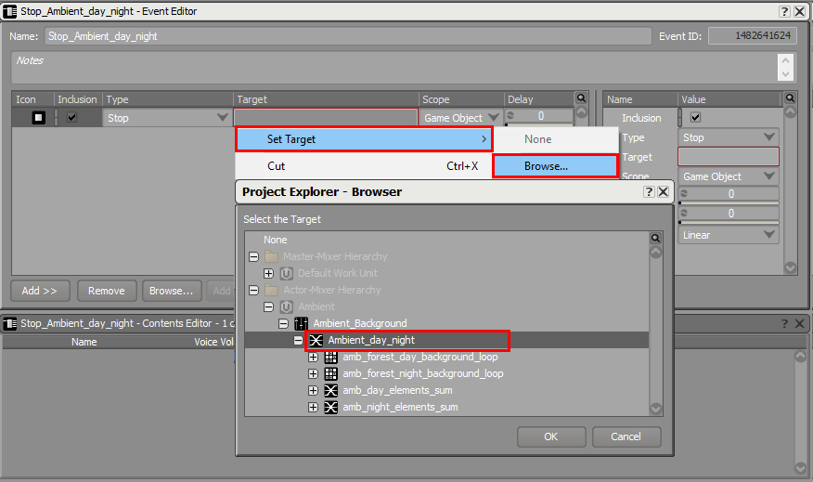Click the stop action icon in the event row

[39, 118]
